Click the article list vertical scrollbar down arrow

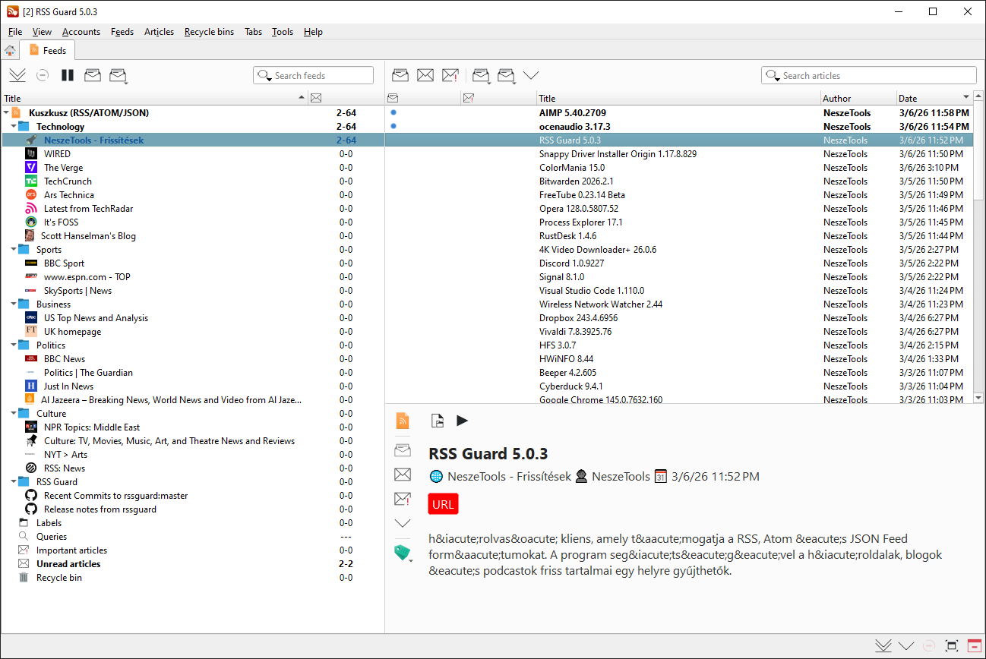pyautogui.click(x=979, y=398)
